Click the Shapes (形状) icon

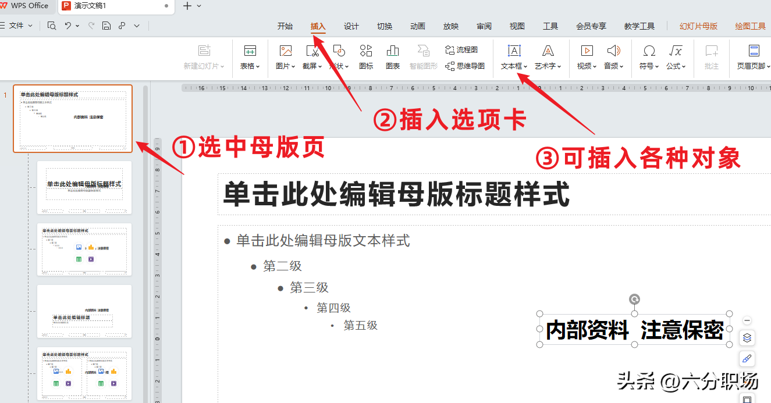pyautogui.click(x=339, y=51)
